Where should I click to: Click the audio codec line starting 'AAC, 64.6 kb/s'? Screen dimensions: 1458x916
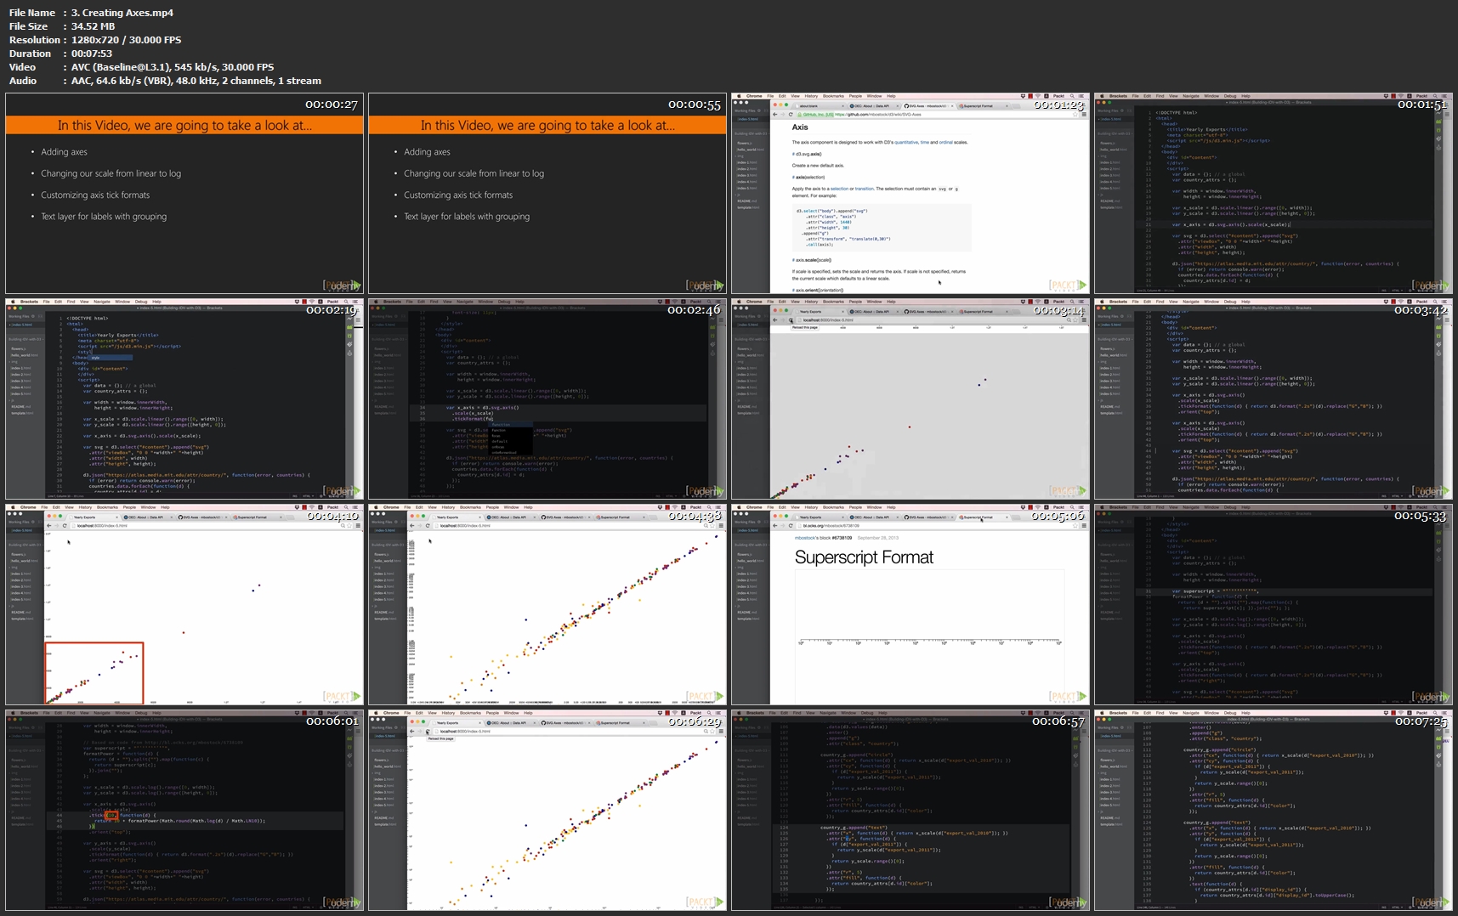pos(196,81)
